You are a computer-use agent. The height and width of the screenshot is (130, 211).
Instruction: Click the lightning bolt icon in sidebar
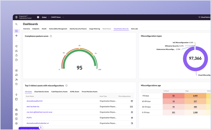click(x=16, y=95)
